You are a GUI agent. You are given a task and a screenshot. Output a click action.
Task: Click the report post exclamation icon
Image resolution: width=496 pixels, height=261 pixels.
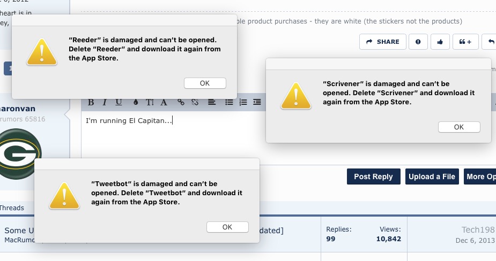pyautogui.click(x=418, y=42)
